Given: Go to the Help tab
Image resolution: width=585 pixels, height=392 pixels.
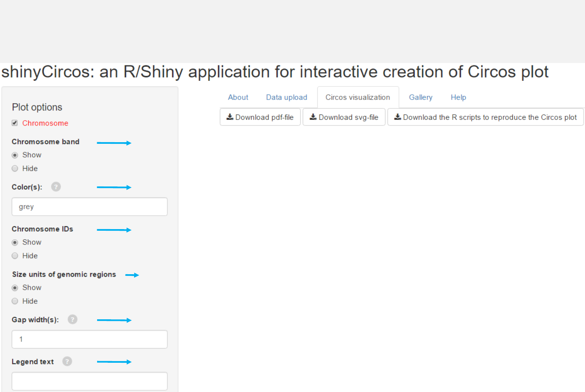Looking at the screenshot, I should pyautogui.click(x=458, y=97).
